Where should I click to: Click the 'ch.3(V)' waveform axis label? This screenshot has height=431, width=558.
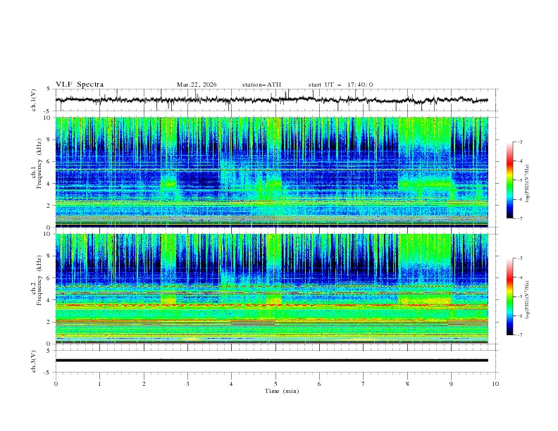[x=34, y=361]
